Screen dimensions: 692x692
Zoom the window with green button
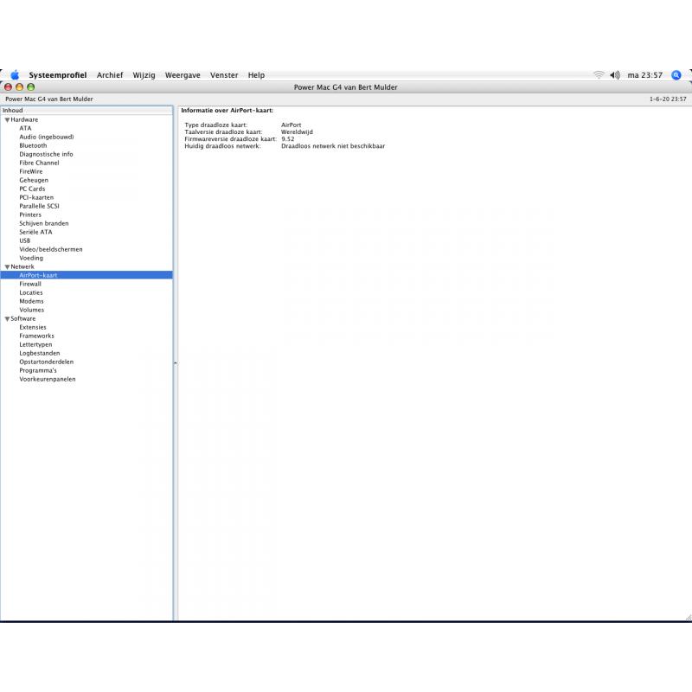click(x=31, y=87)
